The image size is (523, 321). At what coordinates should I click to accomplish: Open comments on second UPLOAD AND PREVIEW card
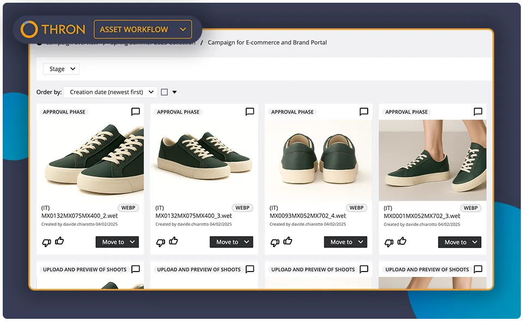click(x=250, y=269)
